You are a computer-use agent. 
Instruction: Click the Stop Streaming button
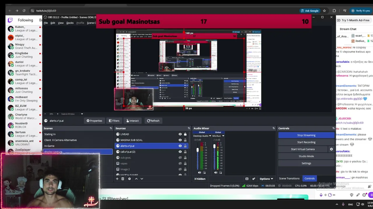[x=306, y=135]
